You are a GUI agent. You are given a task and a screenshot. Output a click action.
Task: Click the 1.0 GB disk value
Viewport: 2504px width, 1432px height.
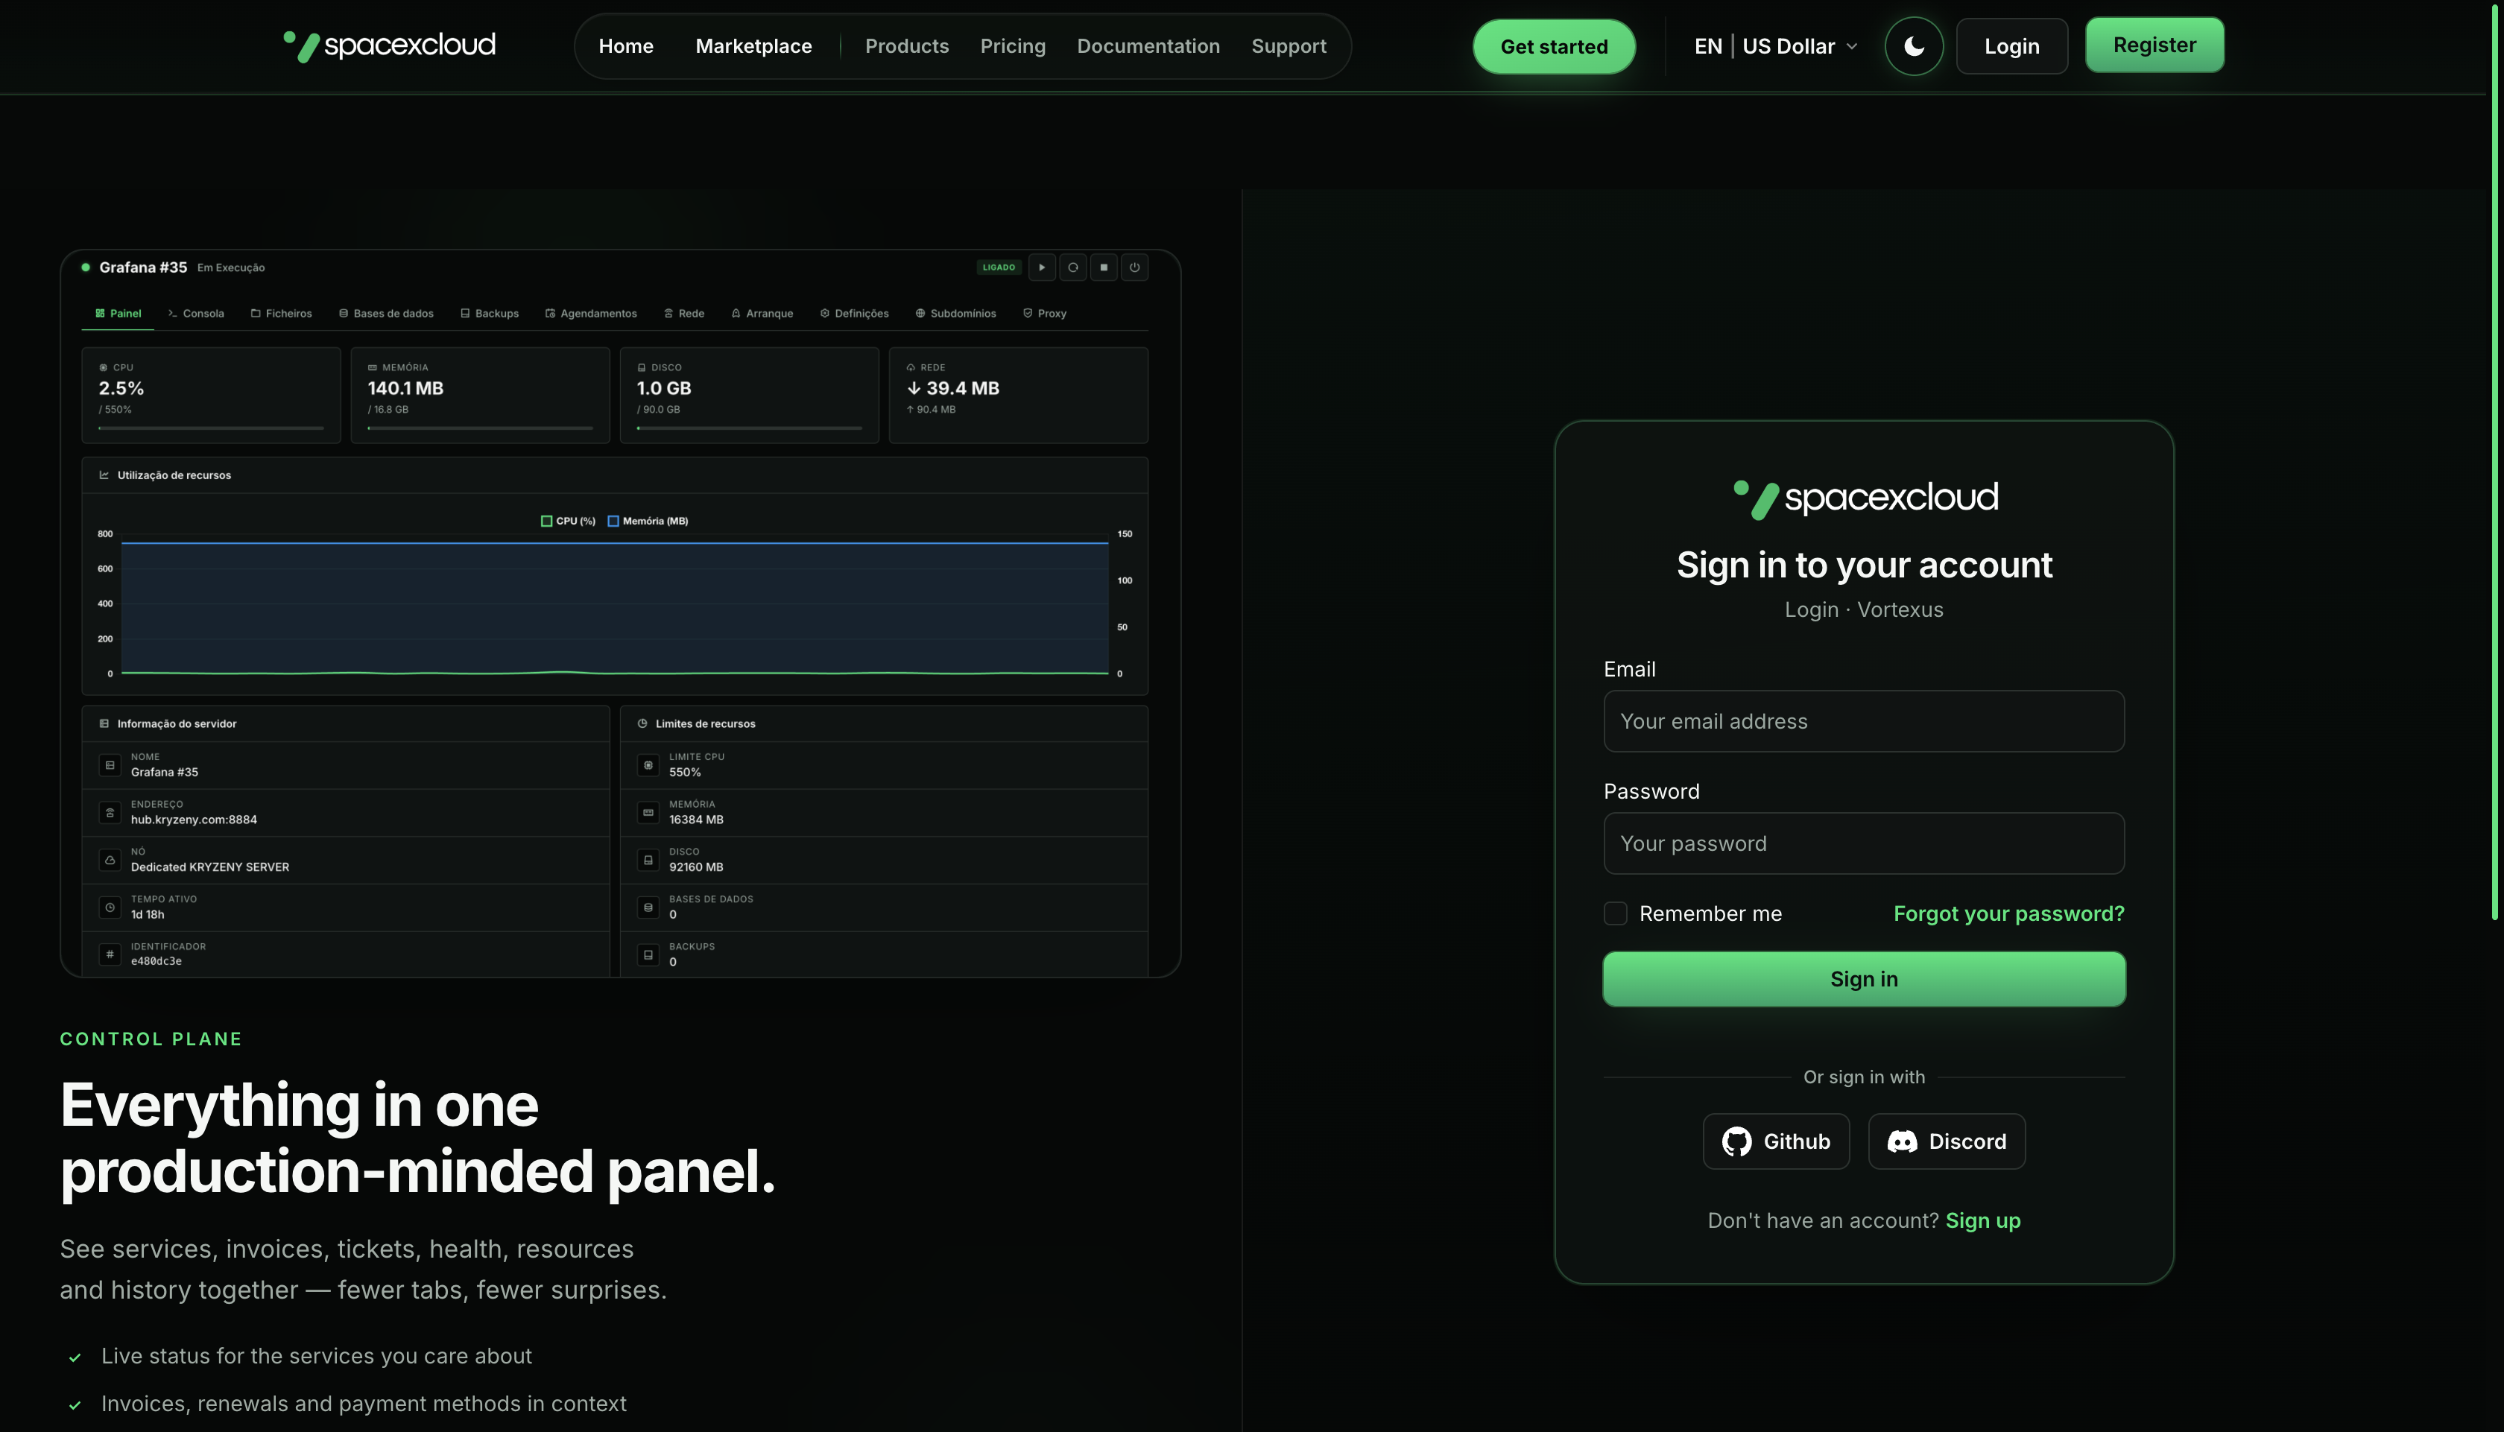664,388
